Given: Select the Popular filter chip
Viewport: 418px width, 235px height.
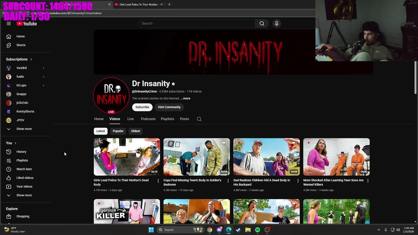Looking at the screenshot, I should [118, 131].
